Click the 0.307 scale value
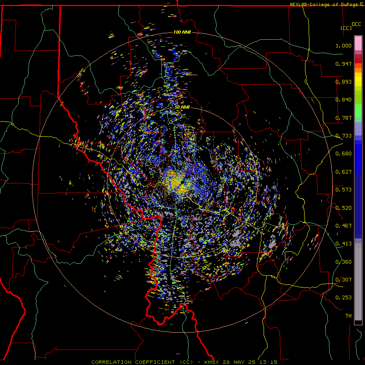Screen dimensions: 365x365 pyautogui.click(x=344, y=280)
